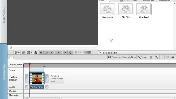
Task: Step forward one frame
Action: pos(65,53)
